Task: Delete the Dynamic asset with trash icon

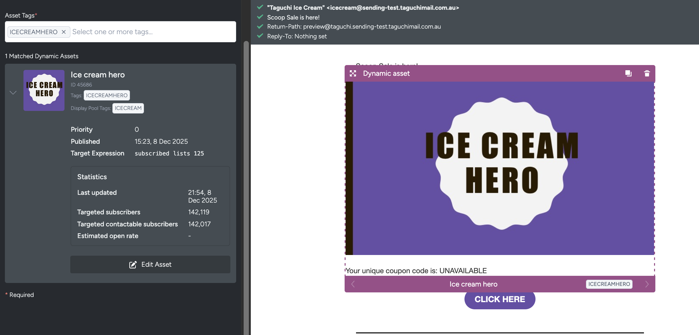Action: [647, 74]
